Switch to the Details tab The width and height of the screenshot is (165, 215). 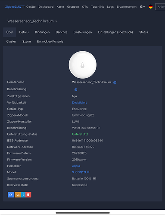(x=24, y=32)
